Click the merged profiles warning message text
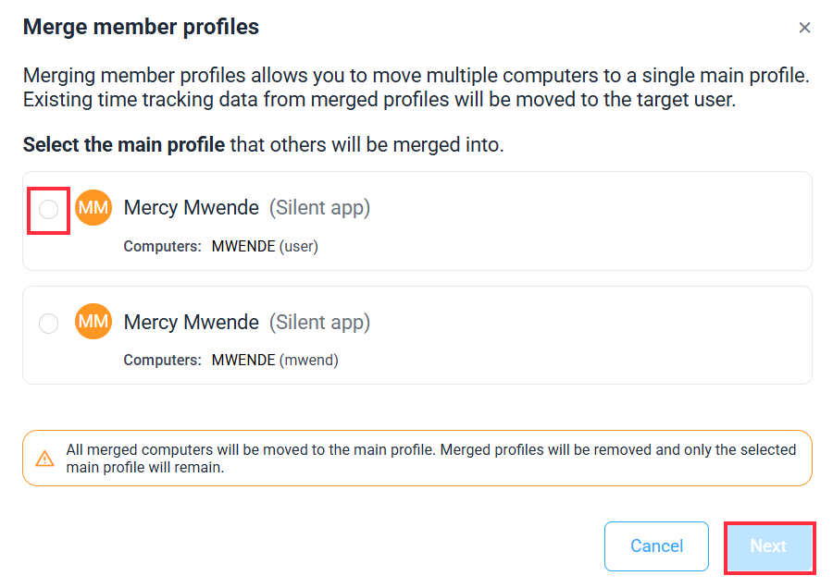This screenshot has width=833, height=588. tap(430, 459)
